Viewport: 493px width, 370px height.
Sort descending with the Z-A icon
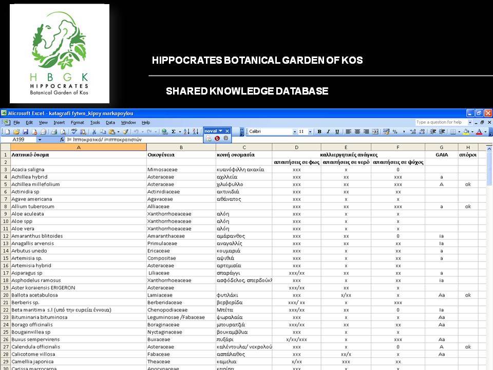tap(196, 132)
